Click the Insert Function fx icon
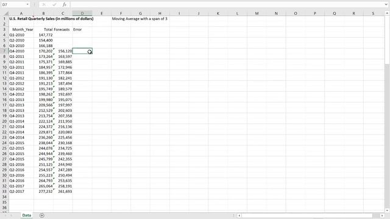The width and height of the screenshot is (390, 219). [64, 4]
